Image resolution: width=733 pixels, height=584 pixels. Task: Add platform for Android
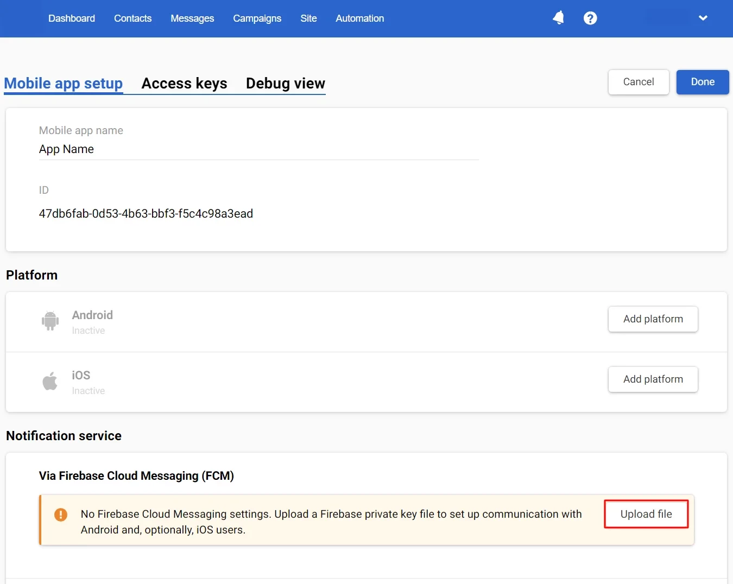(653, 319)
